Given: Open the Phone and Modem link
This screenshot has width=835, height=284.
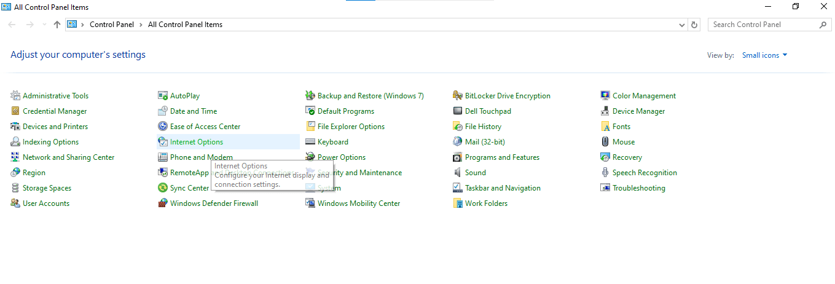Looking at the screenshot, I should [x=201, y=157].
